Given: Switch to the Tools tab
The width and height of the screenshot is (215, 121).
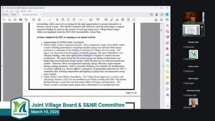Looking at the screenshot, I should point(14,15).
